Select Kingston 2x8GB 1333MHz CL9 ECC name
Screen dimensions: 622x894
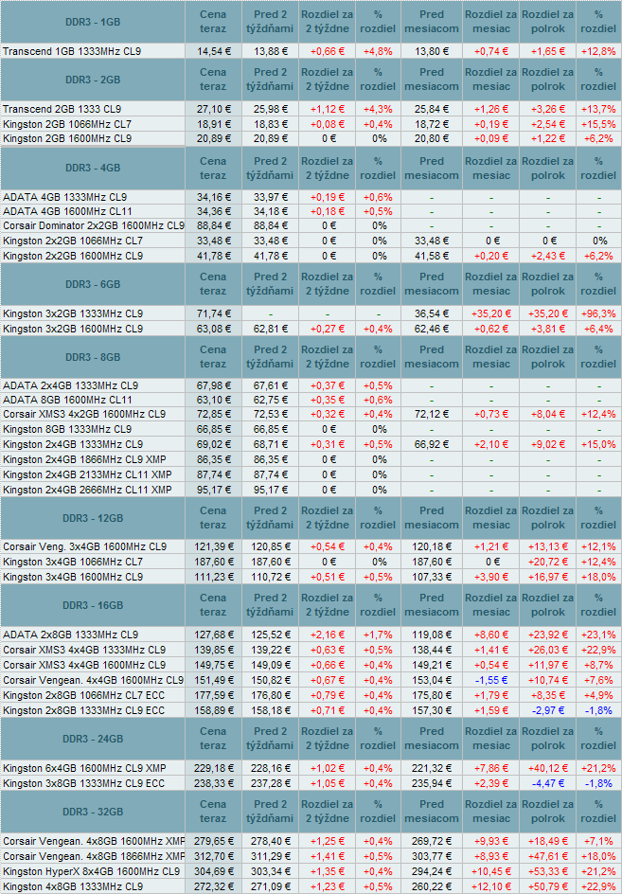click(83, 710)
